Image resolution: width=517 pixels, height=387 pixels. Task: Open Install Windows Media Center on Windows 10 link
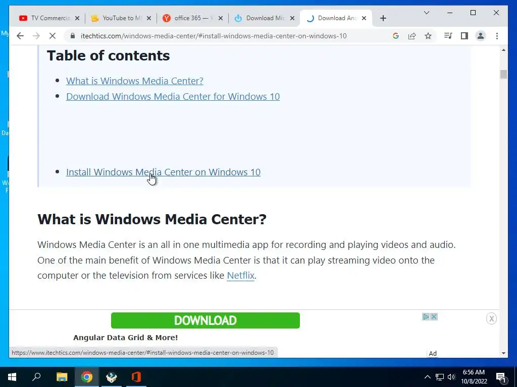[x=163, y=172]
